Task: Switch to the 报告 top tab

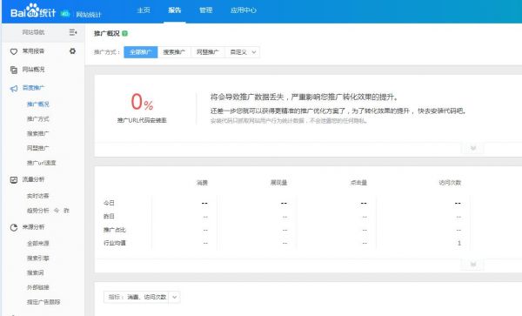Action: (175, 10)
